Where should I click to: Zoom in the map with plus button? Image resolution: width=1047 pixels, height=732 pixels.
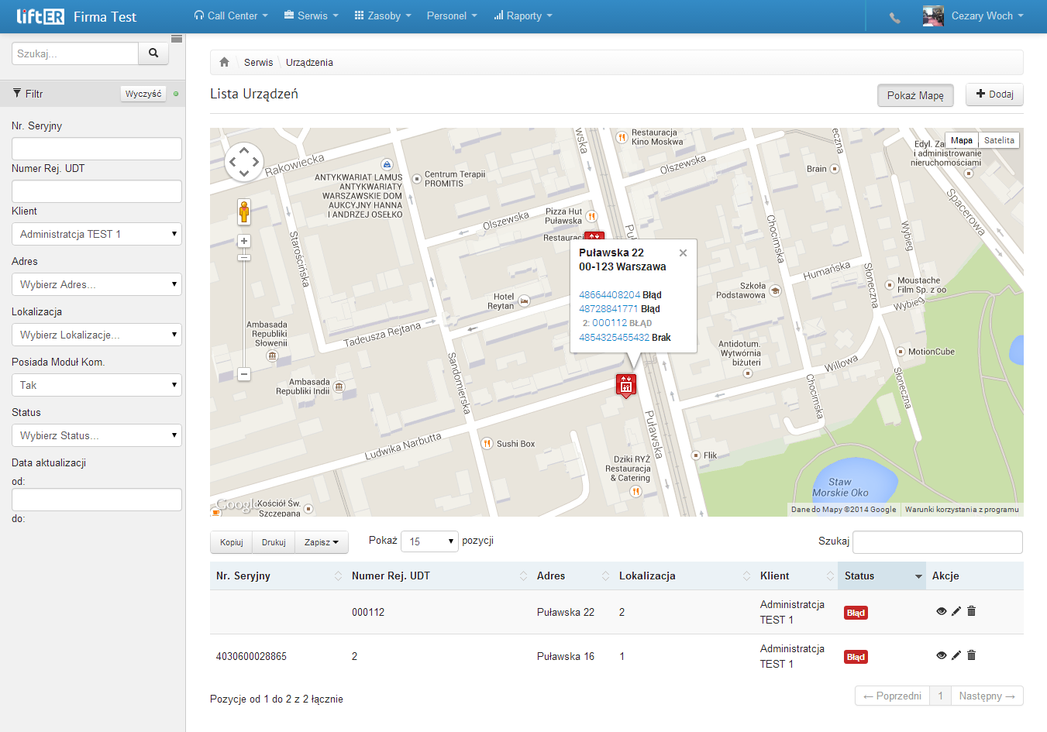[244, 241]
